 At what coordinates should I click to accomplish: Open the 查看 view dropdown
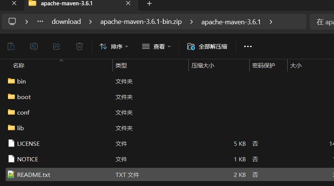tap(156, 46)
